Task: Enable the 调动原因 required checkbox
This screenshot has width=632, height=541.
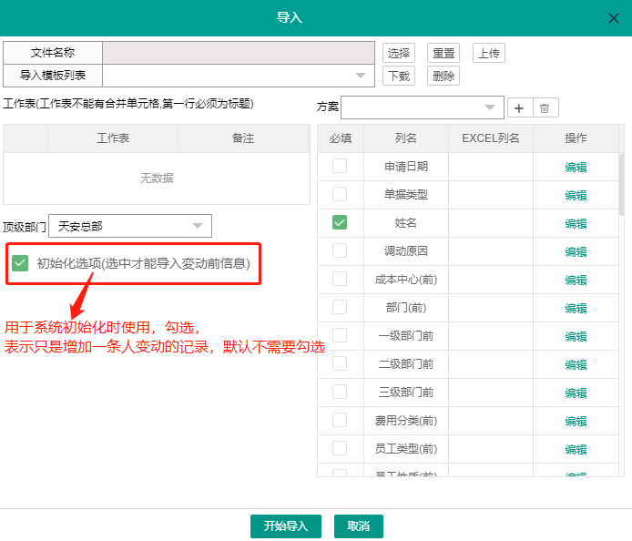Action: click(340, 250)
